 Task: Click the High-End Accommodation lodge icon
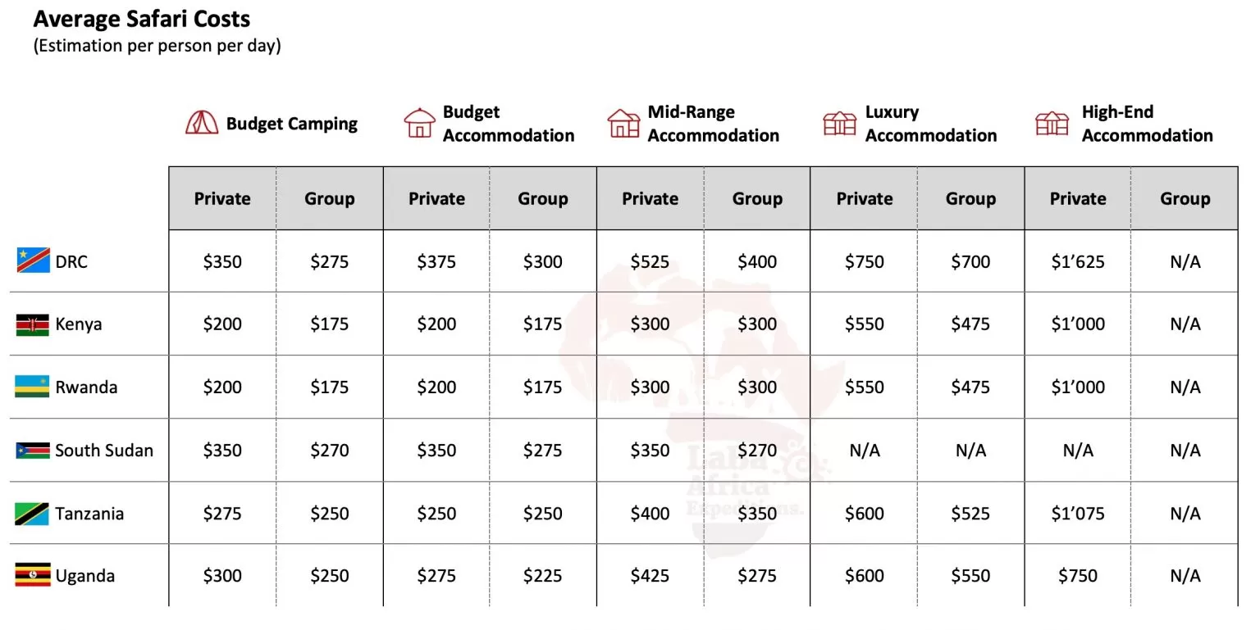1052,123
